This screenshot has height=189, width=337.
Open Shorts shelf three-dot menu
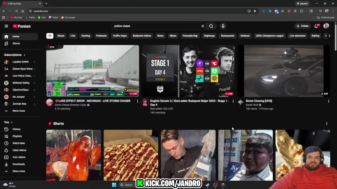pos(327,124)
